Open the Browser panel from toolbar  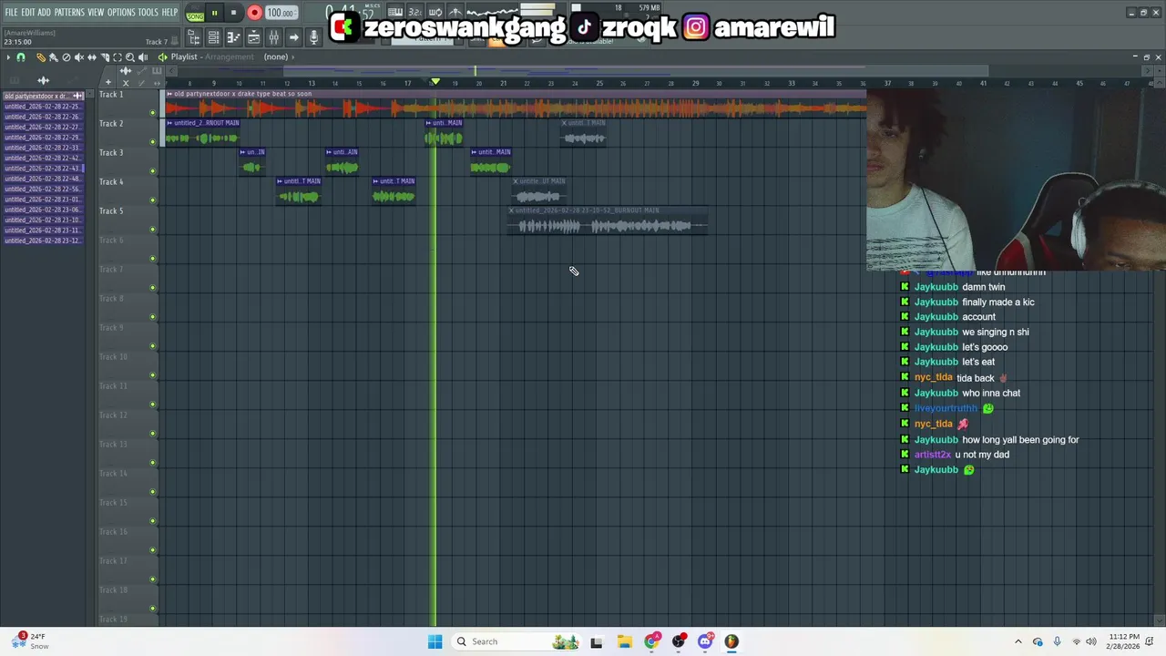tap(193, 37)
